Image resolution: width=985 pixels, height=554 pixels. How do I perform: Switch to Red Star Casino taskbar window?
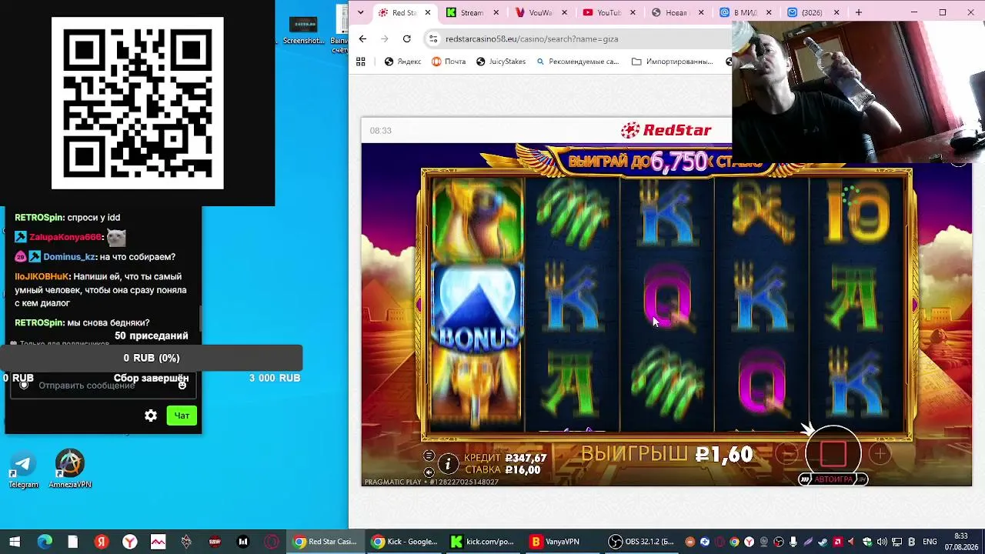[x=325, y=542]
